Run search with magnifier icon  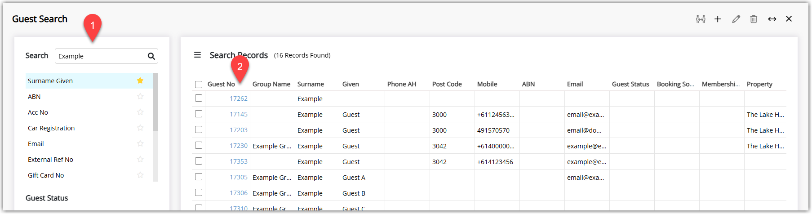(151, 56)
